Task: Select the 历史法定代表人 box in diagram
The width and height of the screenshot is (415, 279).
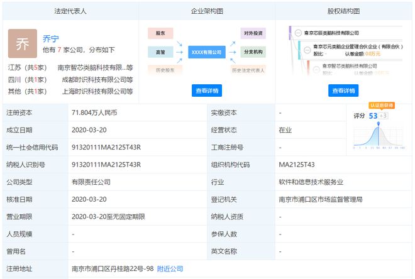Action: point(248,70)
